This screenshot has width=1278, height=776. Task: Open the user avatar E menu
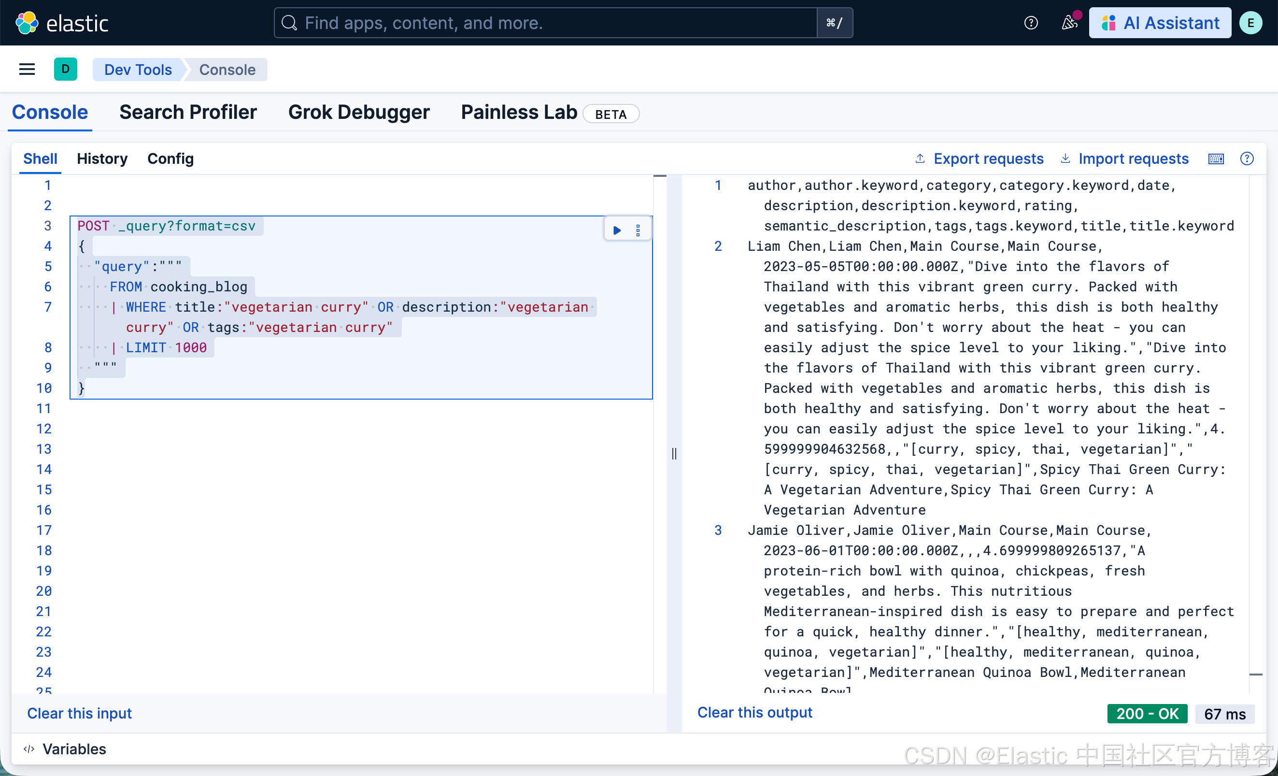(1250, 23)
